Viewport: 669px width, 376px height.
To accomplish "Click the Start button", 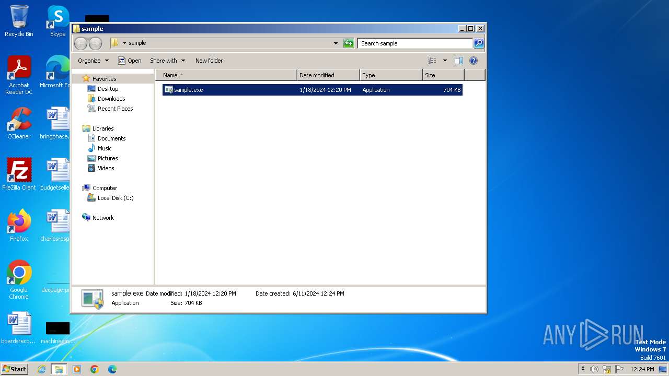I will (14, 369).
